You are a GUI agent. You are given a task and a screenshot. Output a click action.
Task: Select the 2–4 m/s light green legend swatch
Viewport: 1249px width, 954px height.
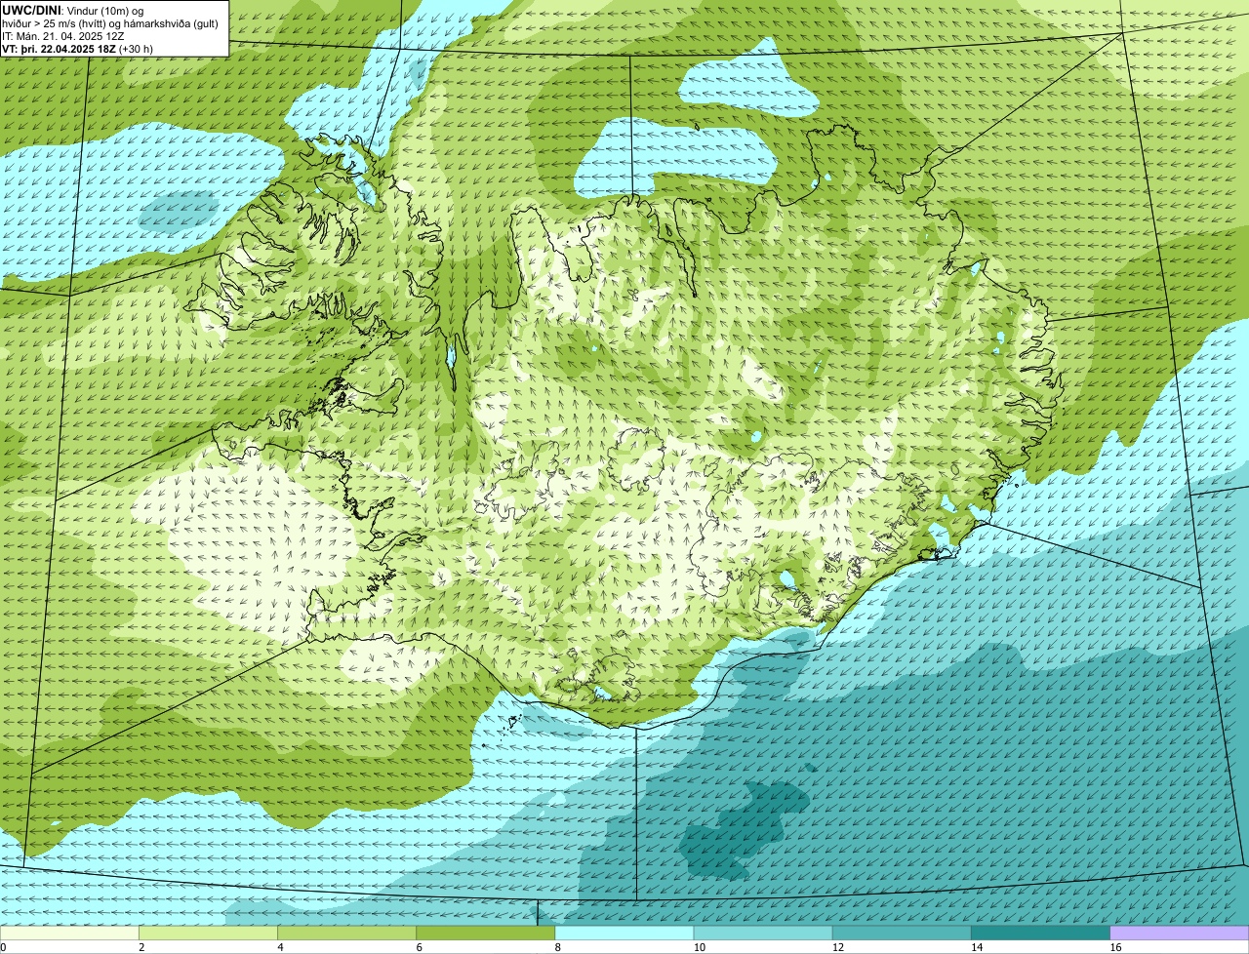point(208,933)
